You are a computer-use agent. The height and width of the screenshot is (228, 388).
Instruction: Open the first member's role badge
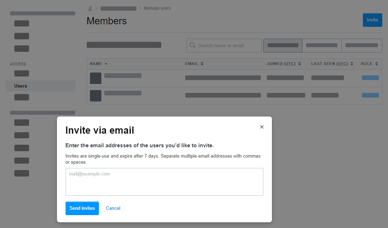[370, 78]
